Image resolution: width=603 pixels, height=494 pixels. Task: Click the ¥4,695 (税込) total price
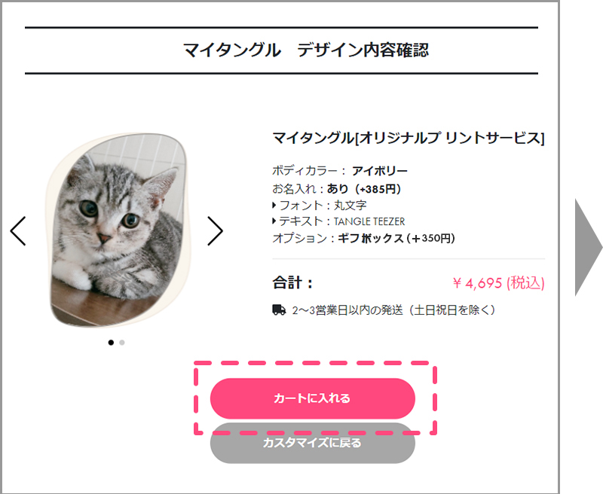pyautogui.click(x=498, y=283)
